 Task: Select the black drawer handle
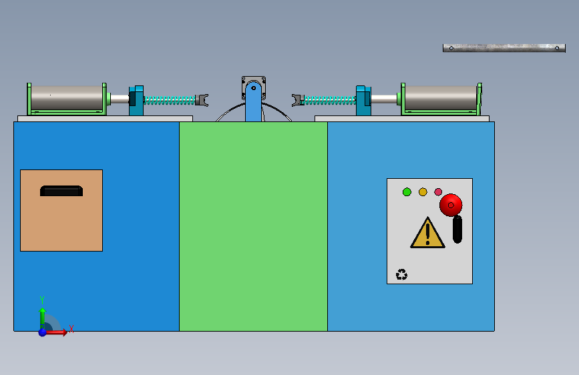[x=61, y=191]
